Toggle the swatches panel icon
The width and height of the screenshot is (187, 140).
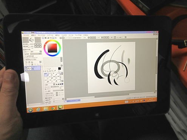pyautogui.click(x=53, y=38)
